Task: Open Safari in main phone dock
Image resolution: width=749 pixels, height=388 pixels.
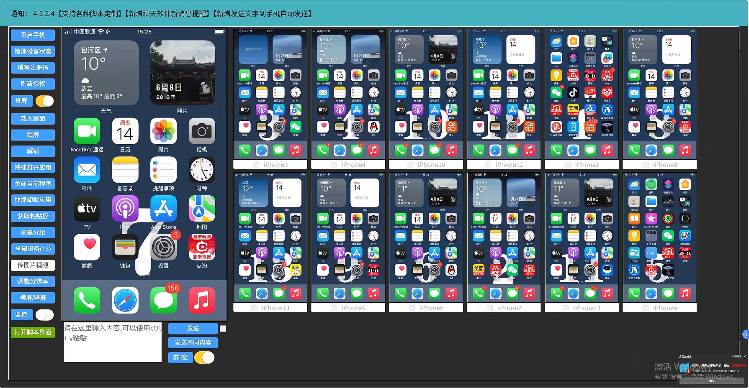Action: coord(125,300)
